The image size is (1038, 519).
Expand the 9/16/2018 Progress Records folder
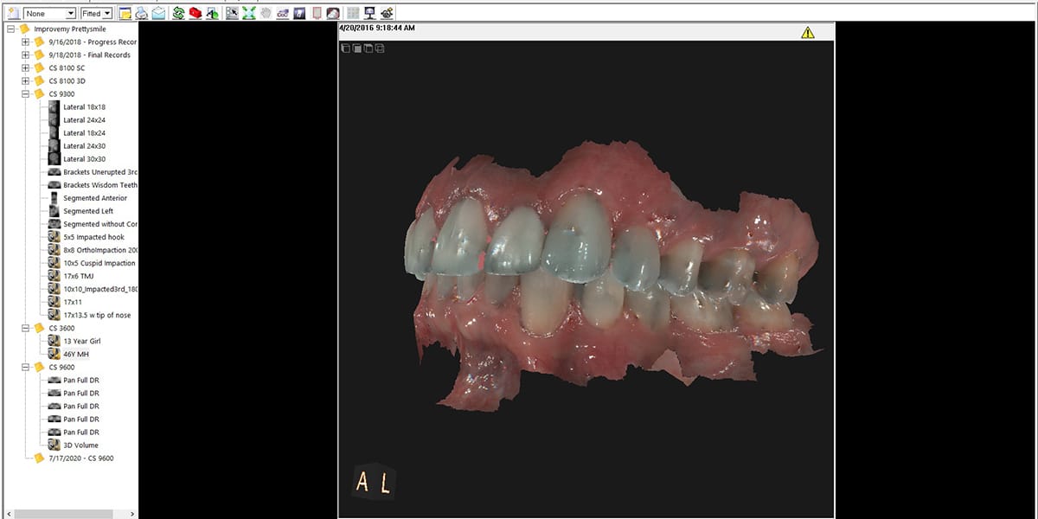[x=26, y=42]
